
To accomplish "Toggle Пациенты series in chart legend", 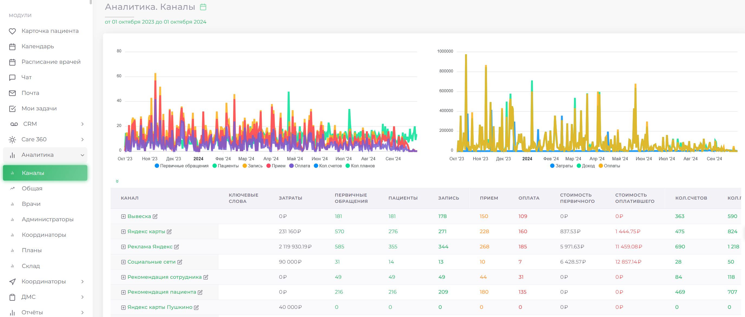I will click(225, 166).
